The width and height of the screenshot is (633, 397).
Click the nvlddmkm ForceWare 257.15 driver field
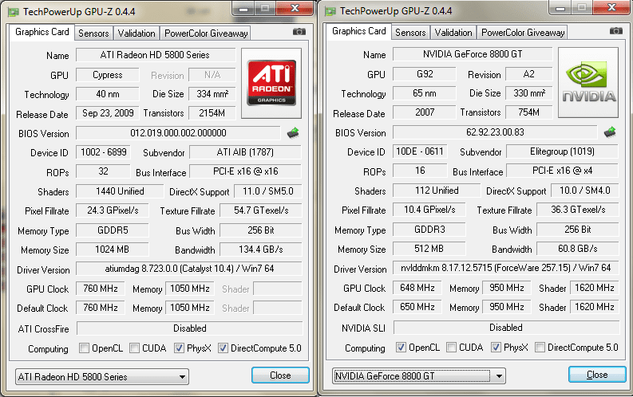click(506, 268)
